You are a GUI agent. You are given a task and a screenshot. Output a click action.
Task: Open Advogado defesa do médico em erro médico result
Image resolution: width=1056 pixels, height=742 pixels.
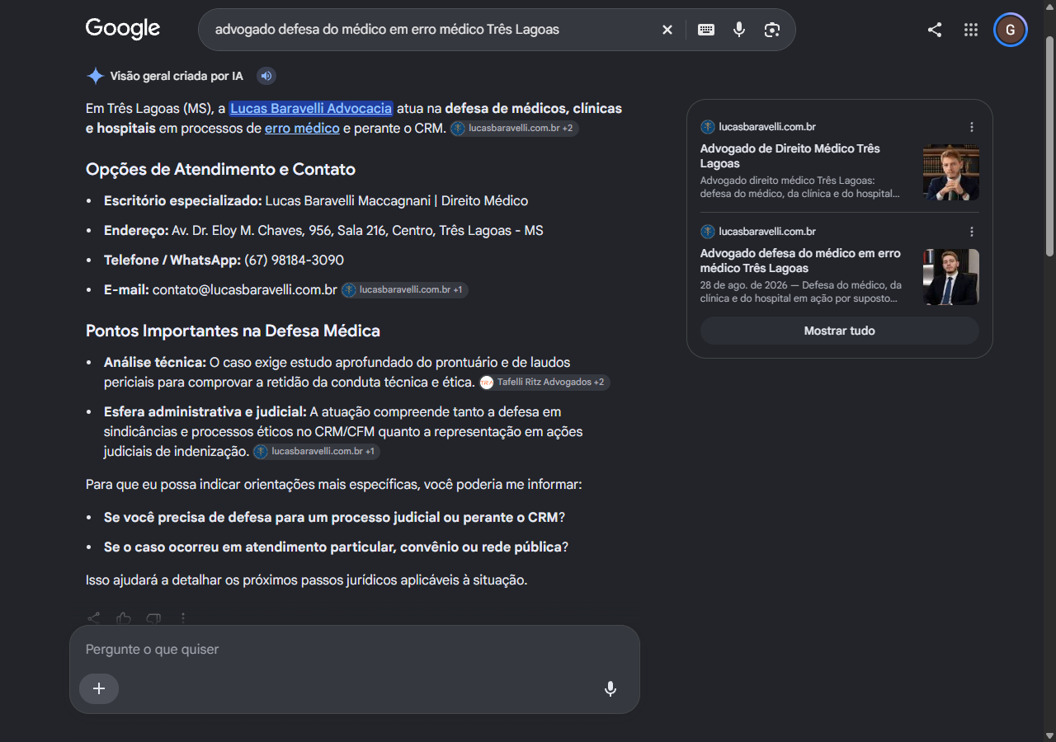tap(800, 261)
